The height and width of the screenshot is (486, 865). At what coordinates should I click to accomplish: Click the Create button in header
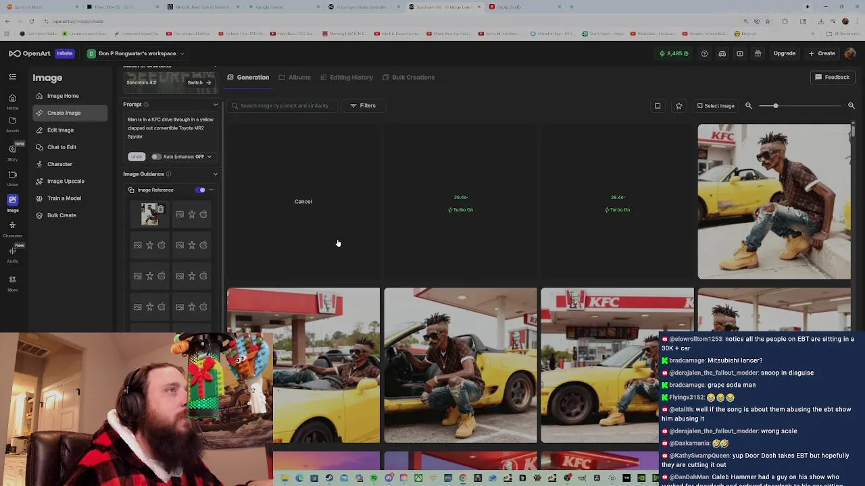click(822, 53)
